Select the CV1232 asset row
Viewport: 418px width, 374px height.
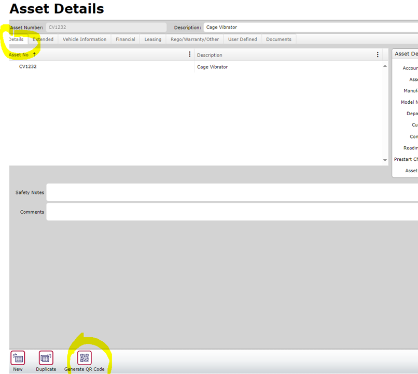tap(28, 67)
